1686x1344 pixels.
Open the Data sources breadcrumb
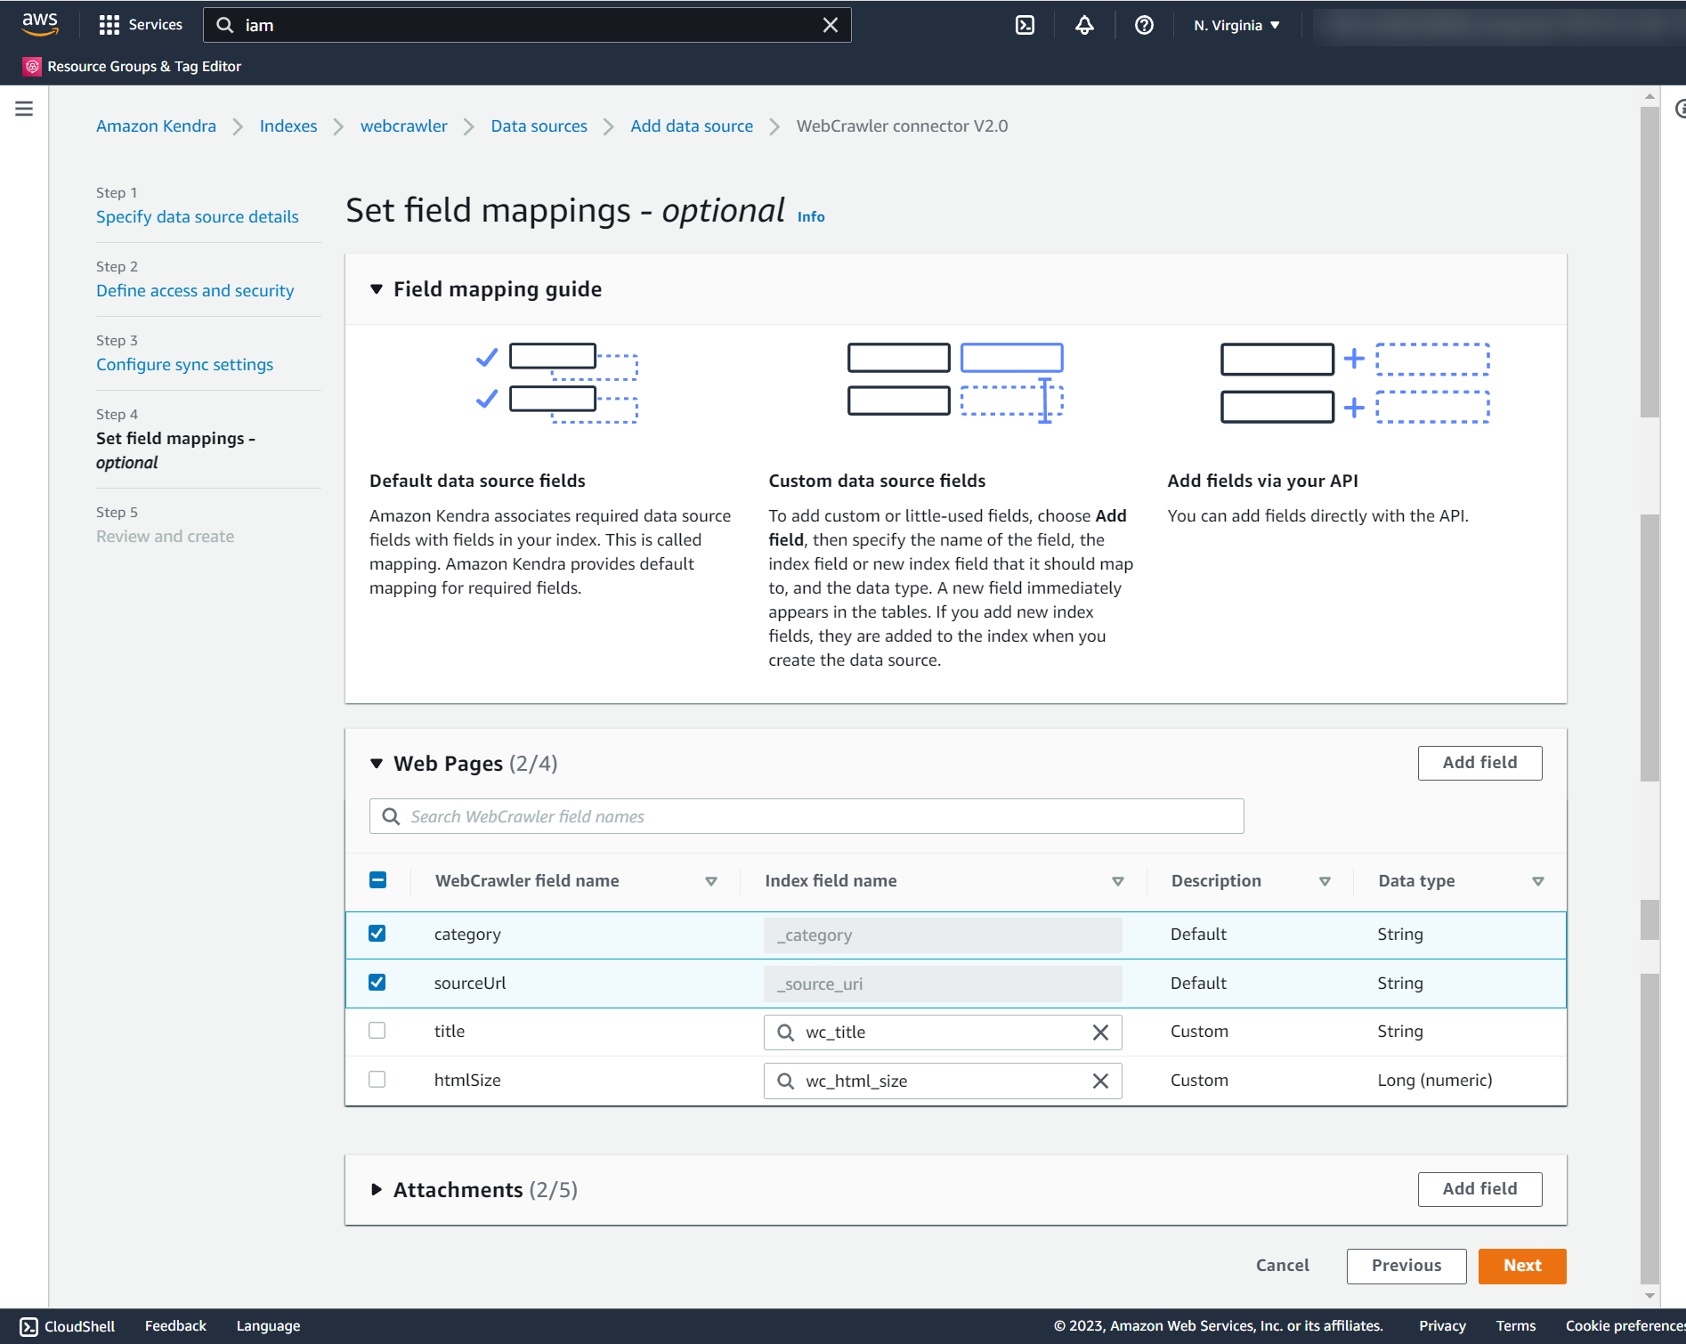click(539, 126)
